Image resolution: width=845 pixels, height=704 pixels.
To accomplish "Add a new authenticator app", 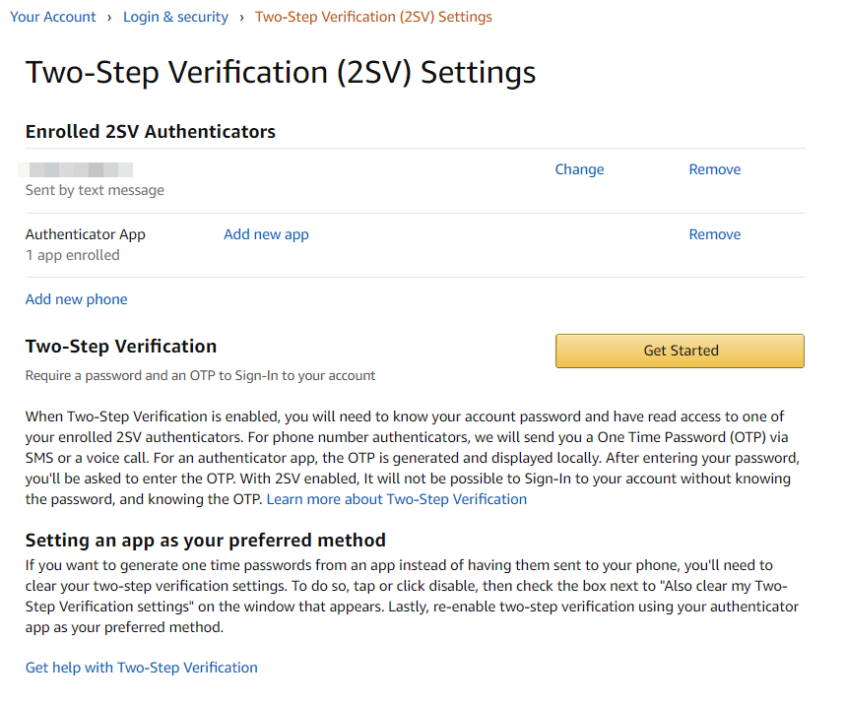I will point(266,234).
